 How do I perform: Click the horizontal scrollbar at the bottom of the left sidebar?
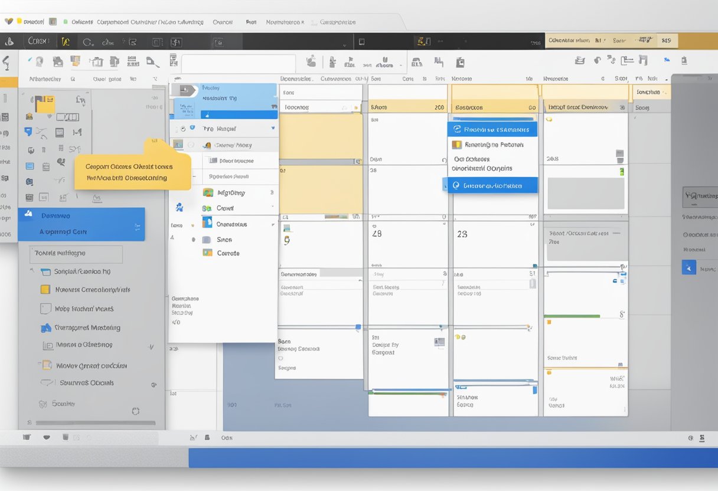click(x=96, y=423)
